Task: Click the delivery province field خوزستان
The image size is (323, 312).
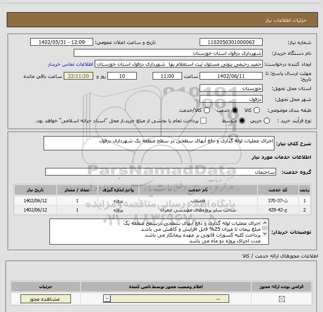Action: [x=231, y=88]
